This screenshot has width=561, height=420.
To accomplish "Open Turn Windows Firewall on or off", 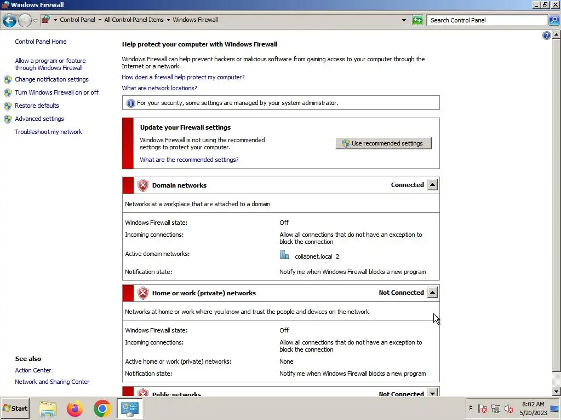I will [x=56, y=92].
